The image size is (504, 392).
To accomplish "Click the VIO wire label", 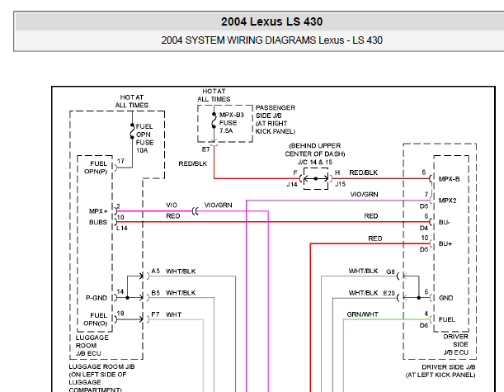I will tap(172, 205).
